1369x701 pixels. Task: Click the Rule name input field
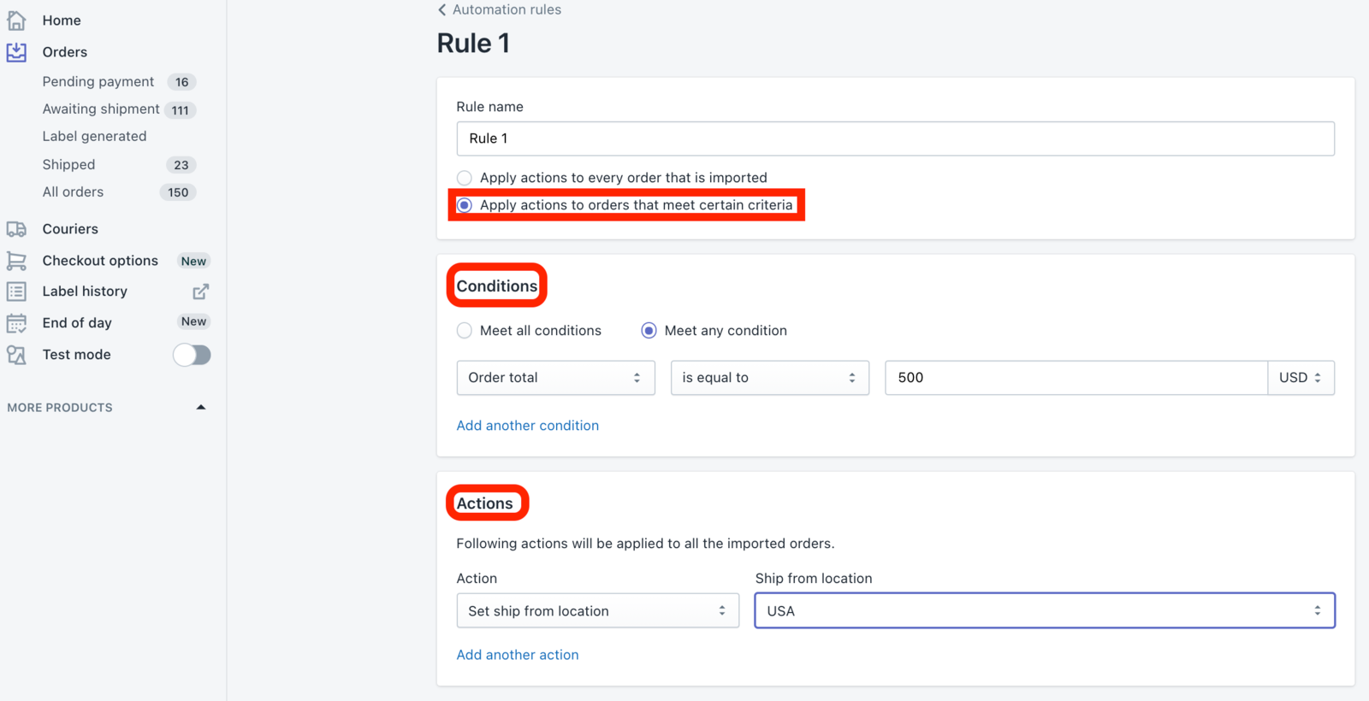tap(895, 138)
